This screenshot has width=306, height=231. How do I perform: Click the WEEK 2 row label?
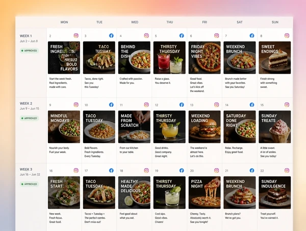(x=26, y=103)
